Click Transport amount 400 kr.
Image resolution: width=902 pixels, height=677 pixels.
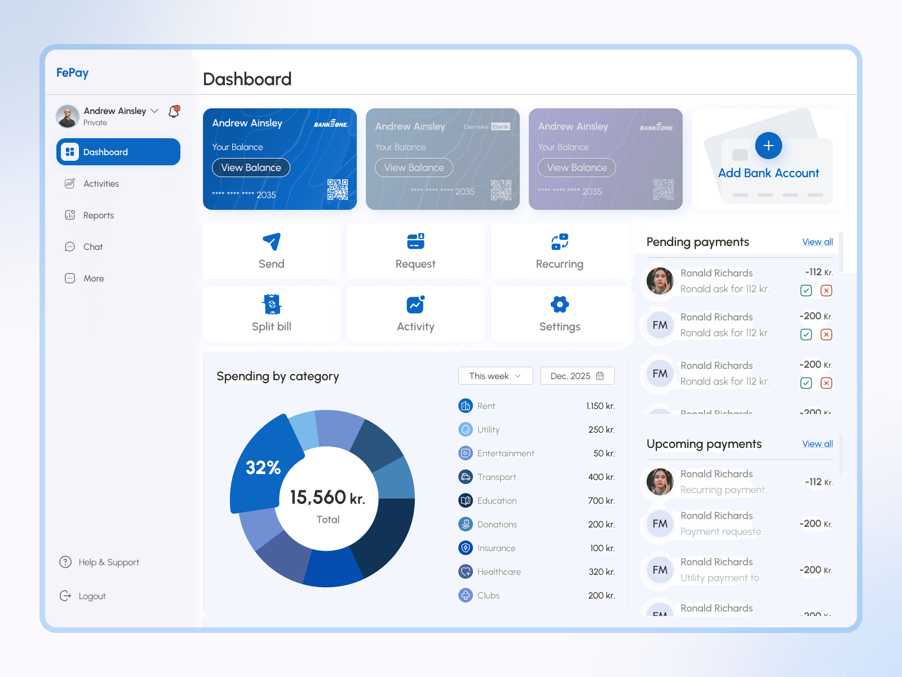[x=602, y=477]
